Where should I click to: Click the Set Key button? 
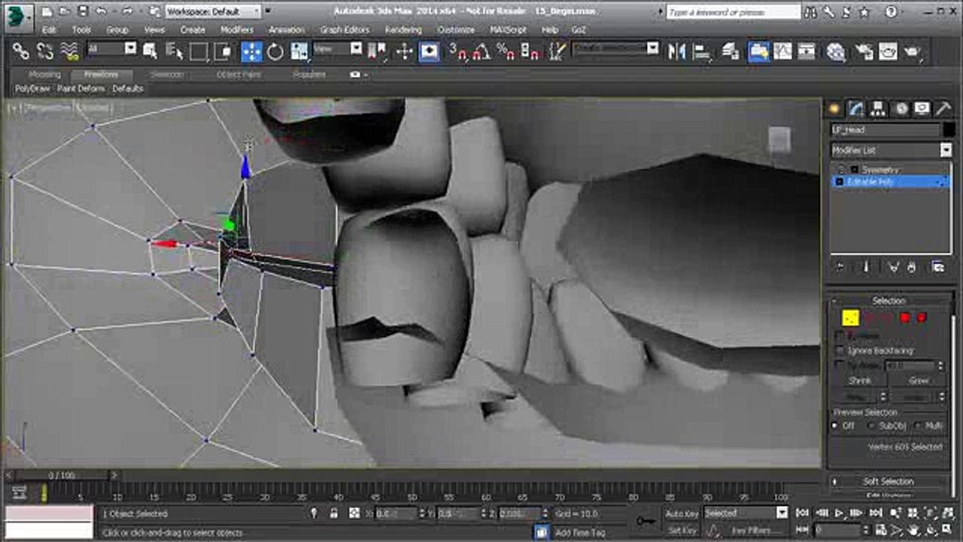click(x=682, y=531)
